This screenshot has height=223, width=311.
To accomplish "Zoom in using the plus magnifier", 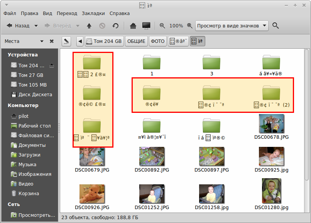I will (x=189, y=26).
